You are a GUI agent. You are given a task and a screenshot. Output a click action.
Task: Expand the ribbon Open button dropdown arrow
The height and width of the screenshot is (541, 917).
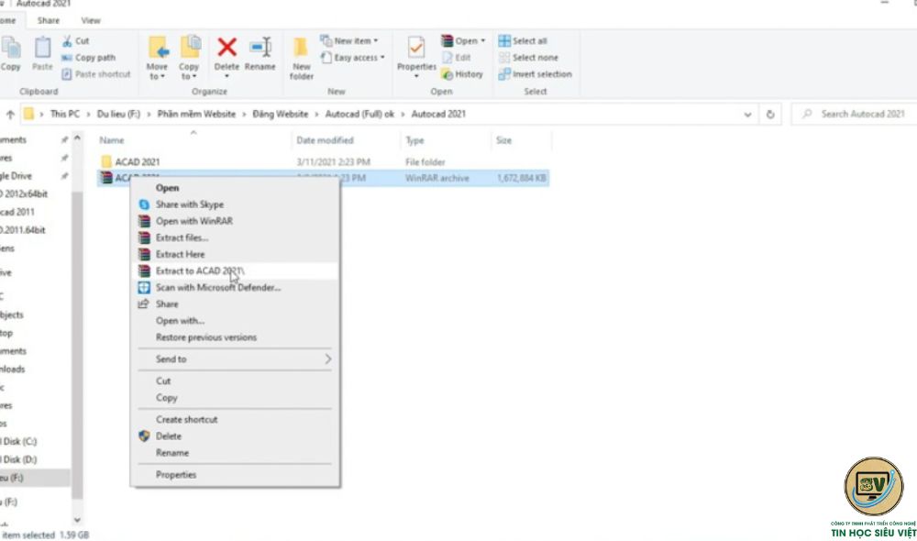pos(483,41)
